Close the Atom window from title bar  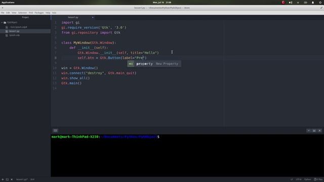point(3,8)
